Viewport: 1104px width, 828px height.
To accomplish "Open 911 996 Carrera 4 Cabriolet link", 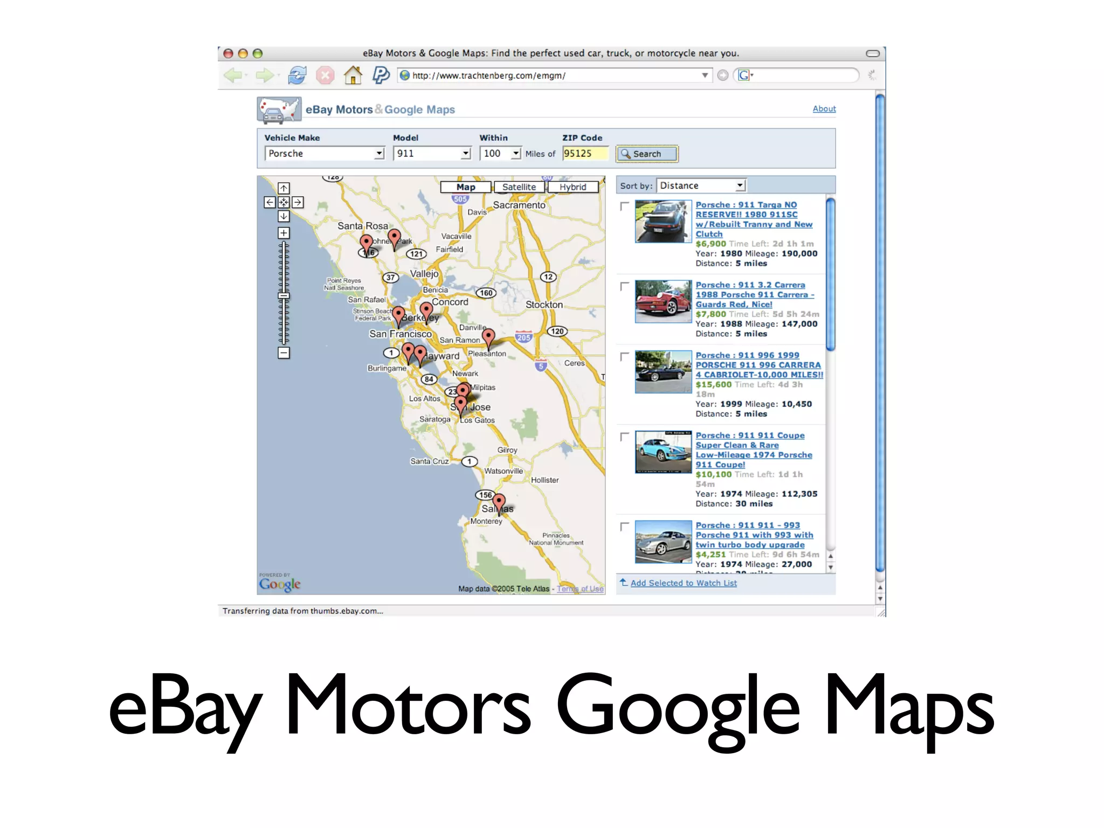I will [x=759, y=365].
